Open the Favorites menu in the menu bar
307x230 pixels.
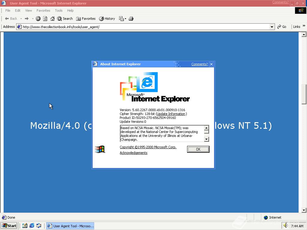pyautogui.click(x=43, y=10)
